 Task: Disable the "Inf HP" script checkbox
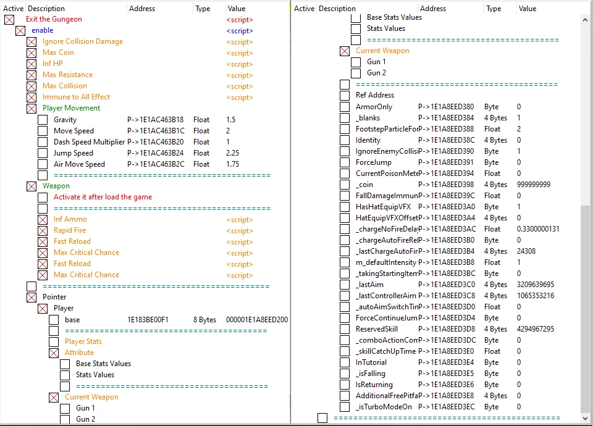pyautogui.click(x=32, y=64)
